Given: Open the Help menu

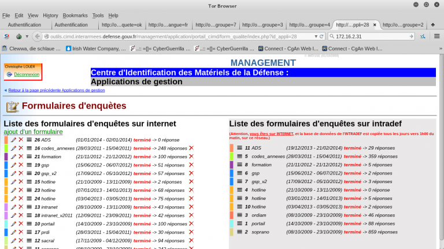Looking at the screenshot, I should pos(113,16).
